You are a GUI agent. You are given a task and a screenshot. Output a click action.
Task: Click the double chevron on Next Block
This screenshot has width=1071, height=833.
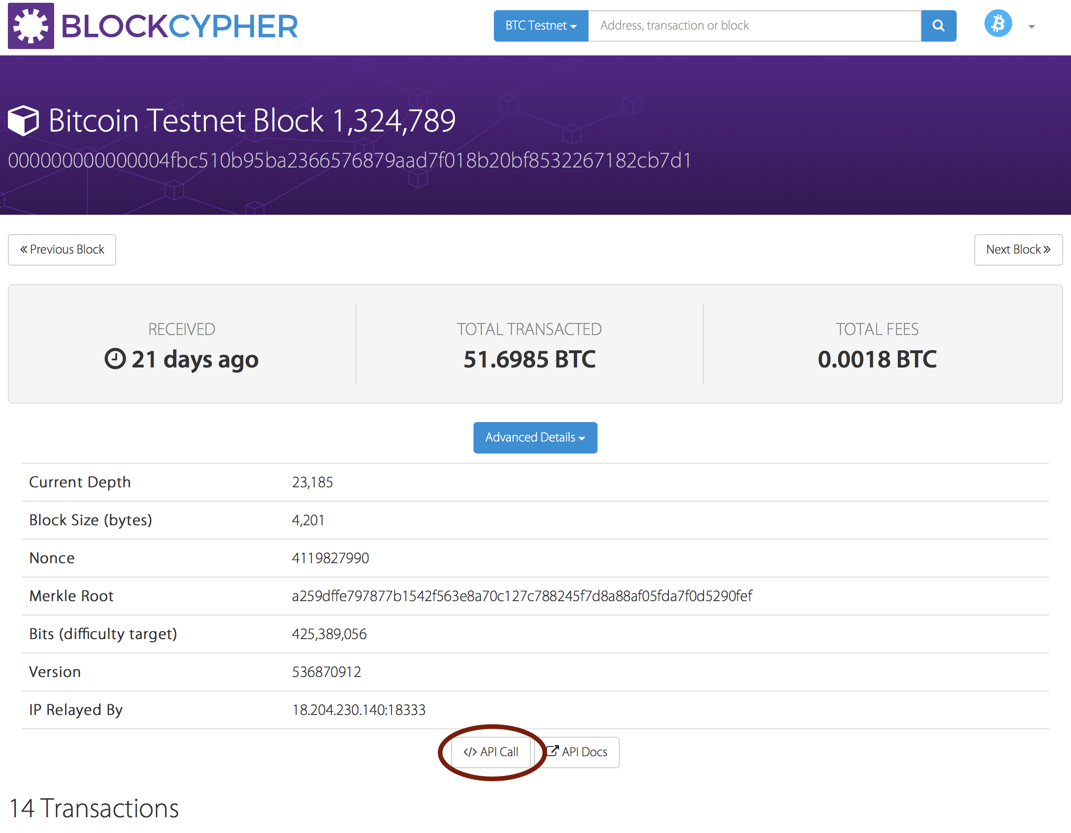point(1047,249)
